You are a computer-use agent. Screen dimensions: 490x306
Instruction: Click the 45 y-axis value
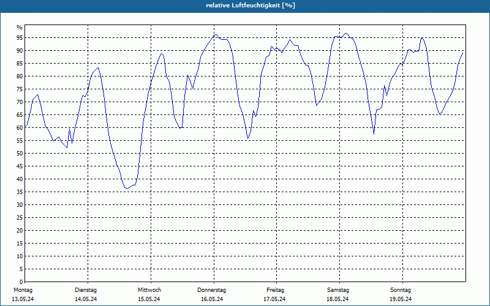click(x=20, y=166)
